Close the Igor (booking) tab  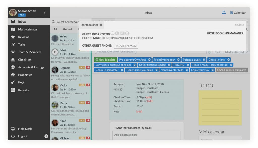click(101, 25)
